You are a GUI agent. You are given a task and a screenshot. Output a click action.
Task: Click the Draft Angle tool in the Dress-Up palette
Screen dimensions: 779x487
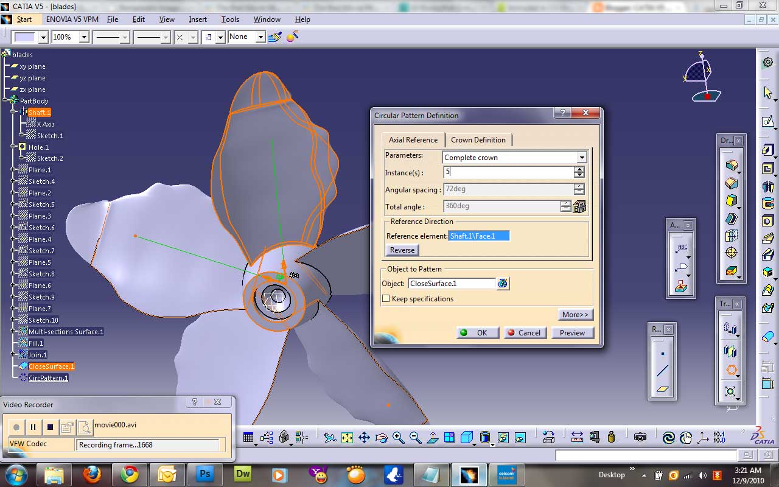point(732,200)
